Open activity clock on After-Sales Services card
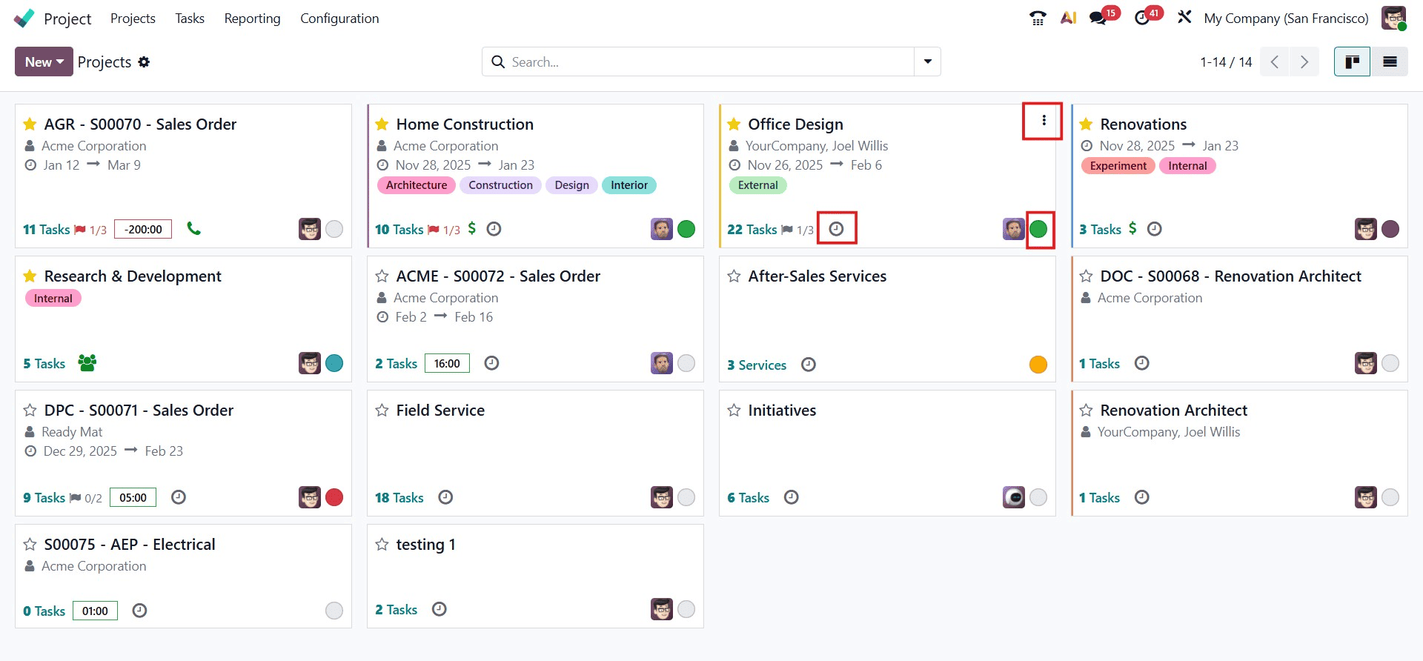Viewport: 1423px width, 661px height. pyautogui.click(x=809, y=365)
